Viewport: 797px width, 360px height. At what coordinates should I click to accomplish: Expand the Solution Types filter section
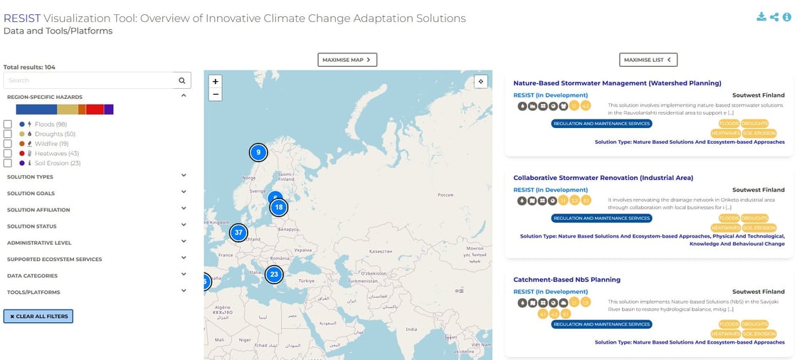coord(97,176)
